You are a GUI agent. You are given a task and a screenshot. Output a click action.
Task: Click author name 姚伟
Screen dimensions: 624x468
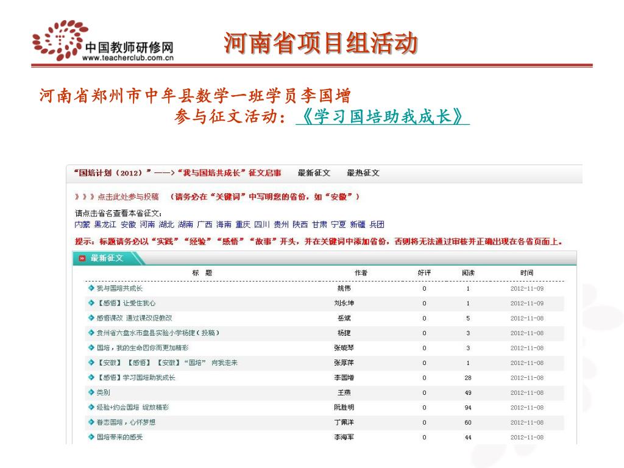[344, 288]
